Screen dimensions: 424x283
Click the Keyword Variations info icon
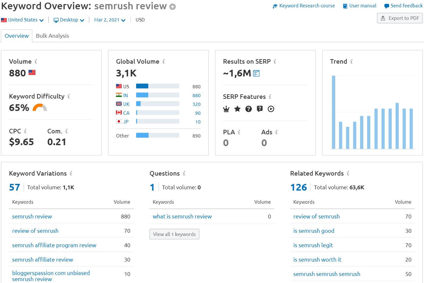tap(71, 173)
